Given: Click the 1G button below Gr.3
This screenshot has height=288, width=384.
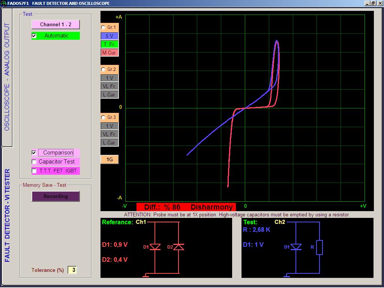Looking at the screenshot, I should (109, 159).
